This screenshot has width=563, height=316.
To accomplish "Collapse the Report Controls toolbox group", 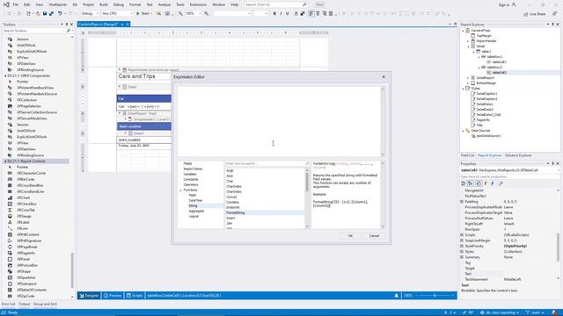I will click(x=5, y=162).
